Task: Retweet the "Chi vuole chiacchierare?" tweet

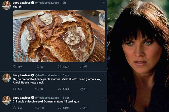Action: (37, 108)
